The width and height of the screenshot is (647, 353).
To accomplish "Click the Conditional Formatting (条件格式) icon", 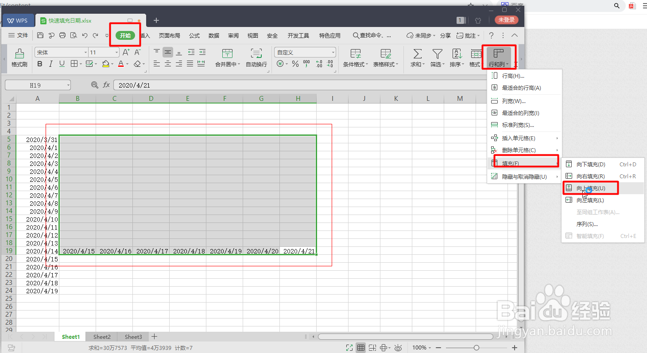I will 356,54.
